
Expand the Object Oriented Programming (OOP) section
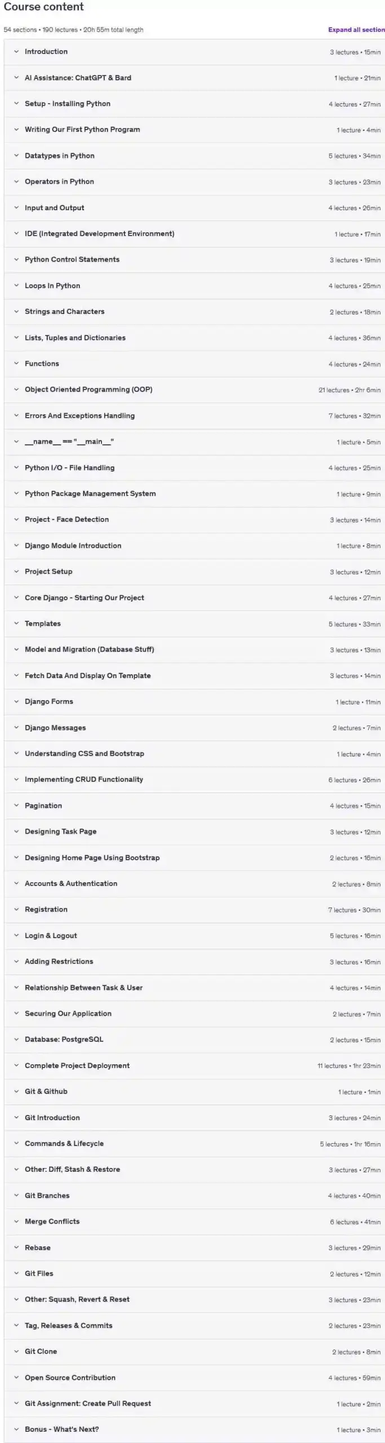[194, 389]
